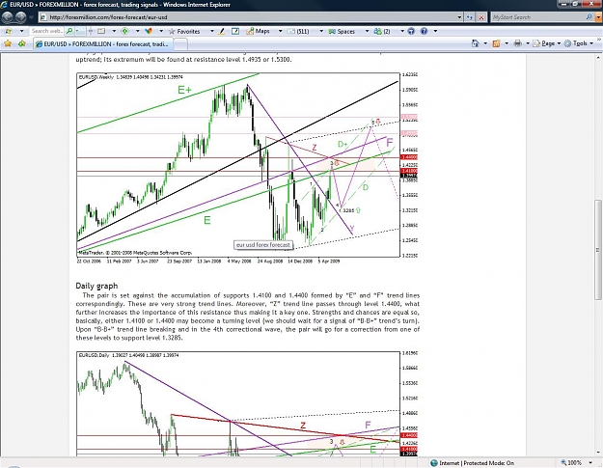Click the highlighter pen toolbar icon
The width and height of the screenshot is (603, 468).
click(222, 31)
